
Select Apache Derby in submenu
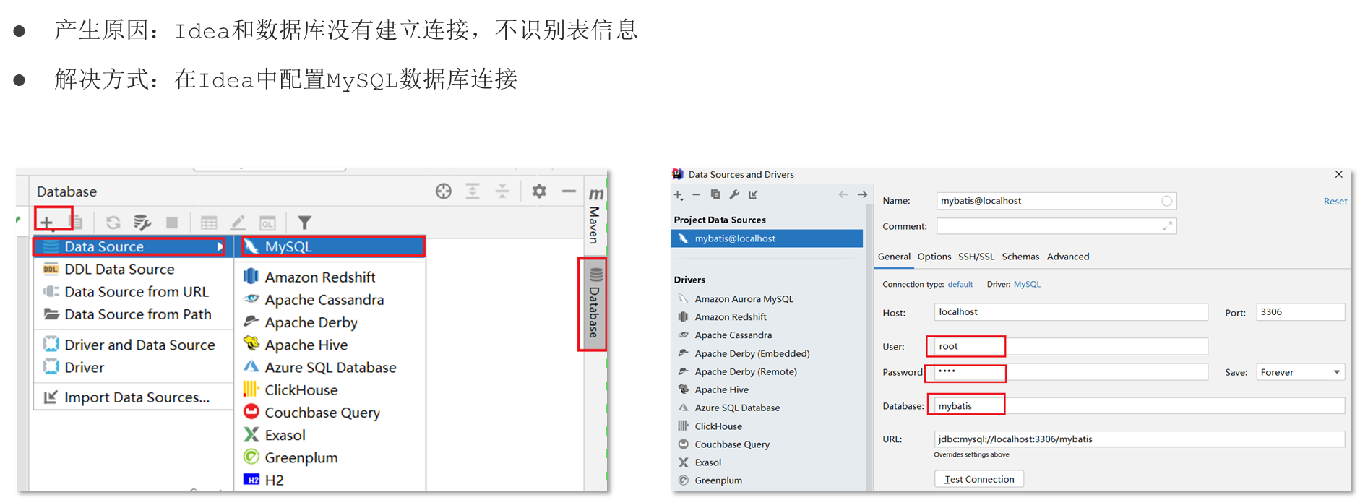pyautogui.click(x=331, y=322)
